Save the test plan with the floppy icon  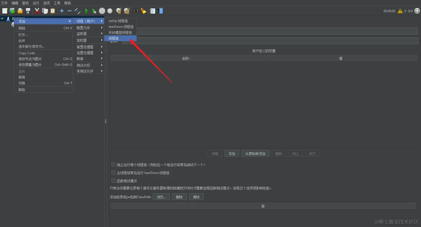[x=28, y=11]
